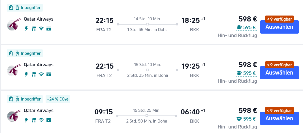
Task: Click the baggage icons on the 19:25 arrival flight
Action: tap(14, 53)
